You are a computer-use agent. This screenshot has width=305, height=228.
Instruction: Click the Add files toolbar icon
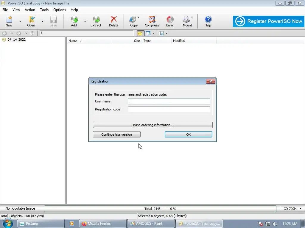74,21
